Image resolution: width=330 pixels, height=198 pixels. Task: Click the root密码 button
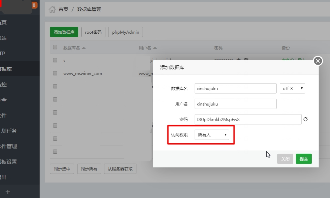93,32
